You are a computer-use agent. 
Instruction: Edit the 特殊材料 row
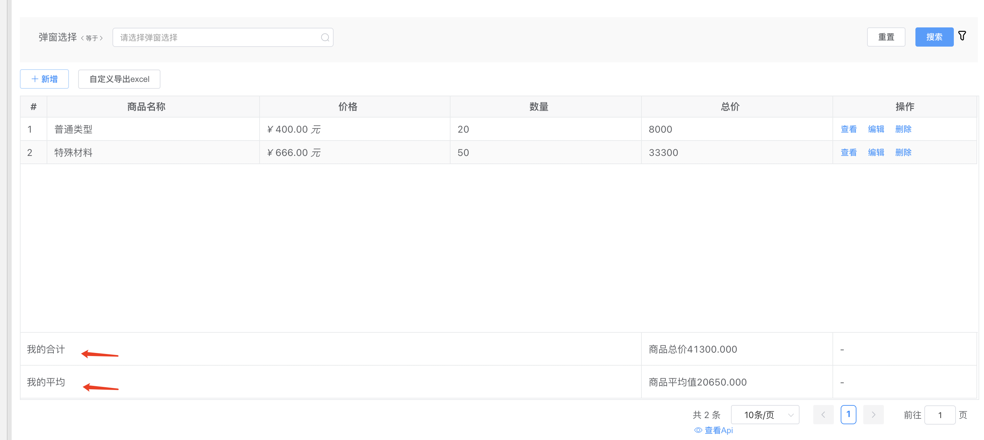(x=876, y=152)
